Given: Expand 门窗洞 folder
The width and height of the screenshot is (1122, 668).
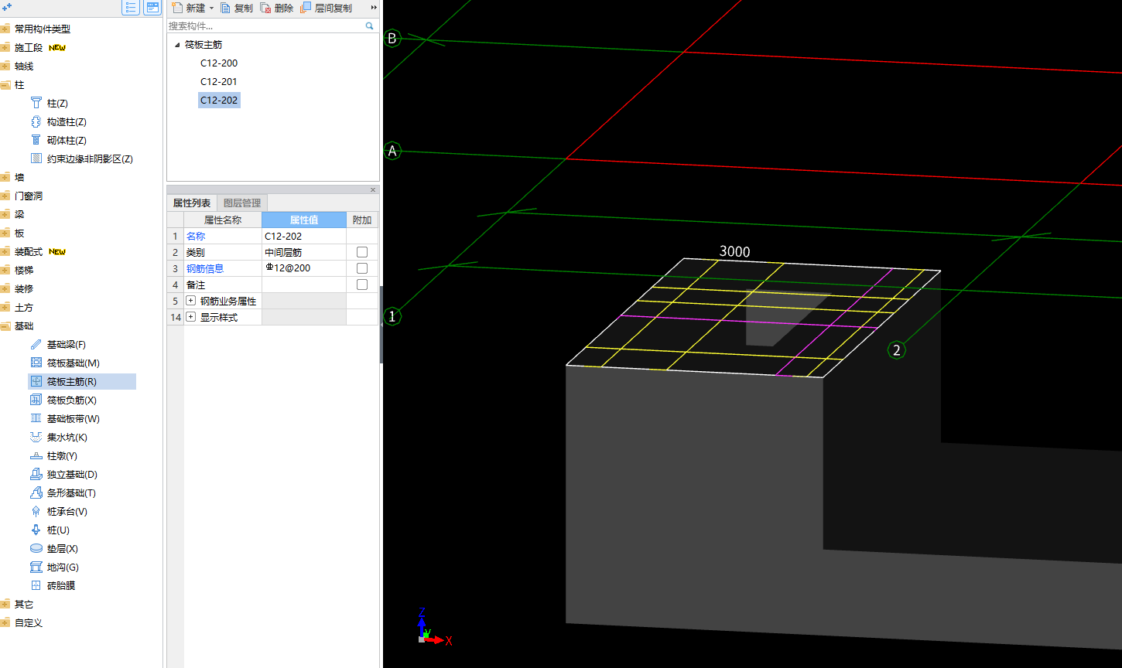Looking at the screenshot, I should [x=5, y=196].
